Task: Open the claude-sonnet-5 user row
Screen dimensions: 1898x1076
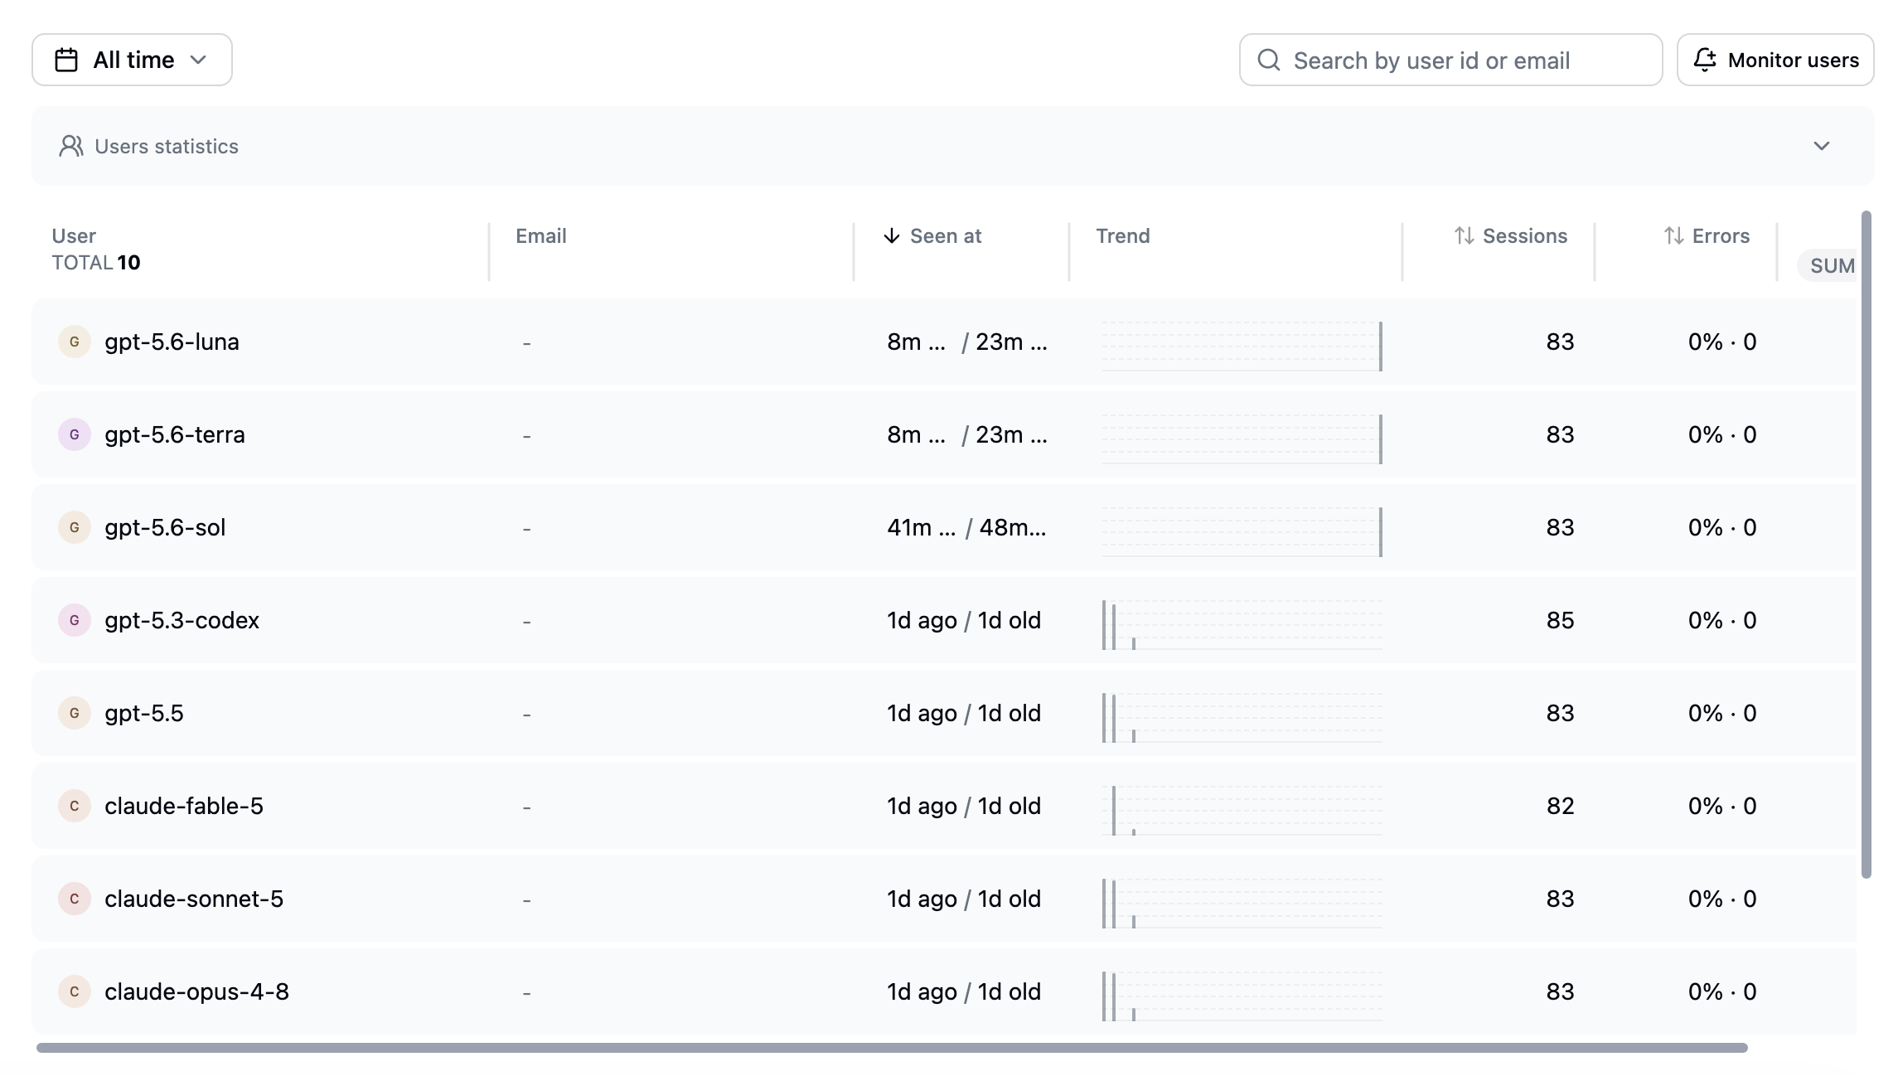Action: pos(945,899)
